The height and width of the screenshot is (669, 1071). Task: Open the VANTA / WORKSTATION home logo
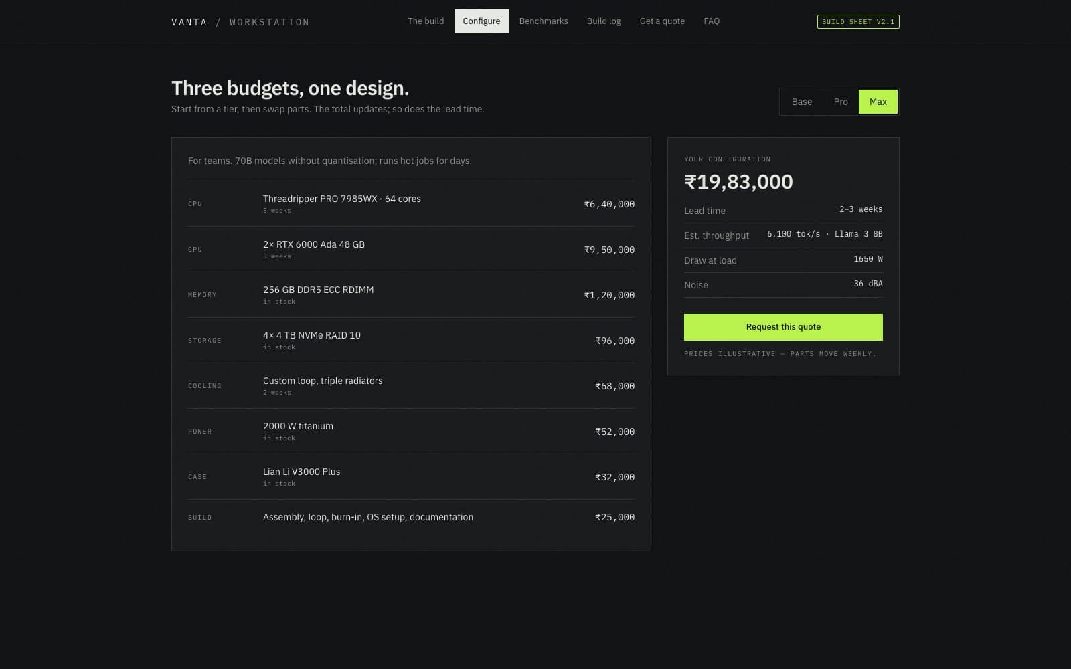click(x=240, y=22)
